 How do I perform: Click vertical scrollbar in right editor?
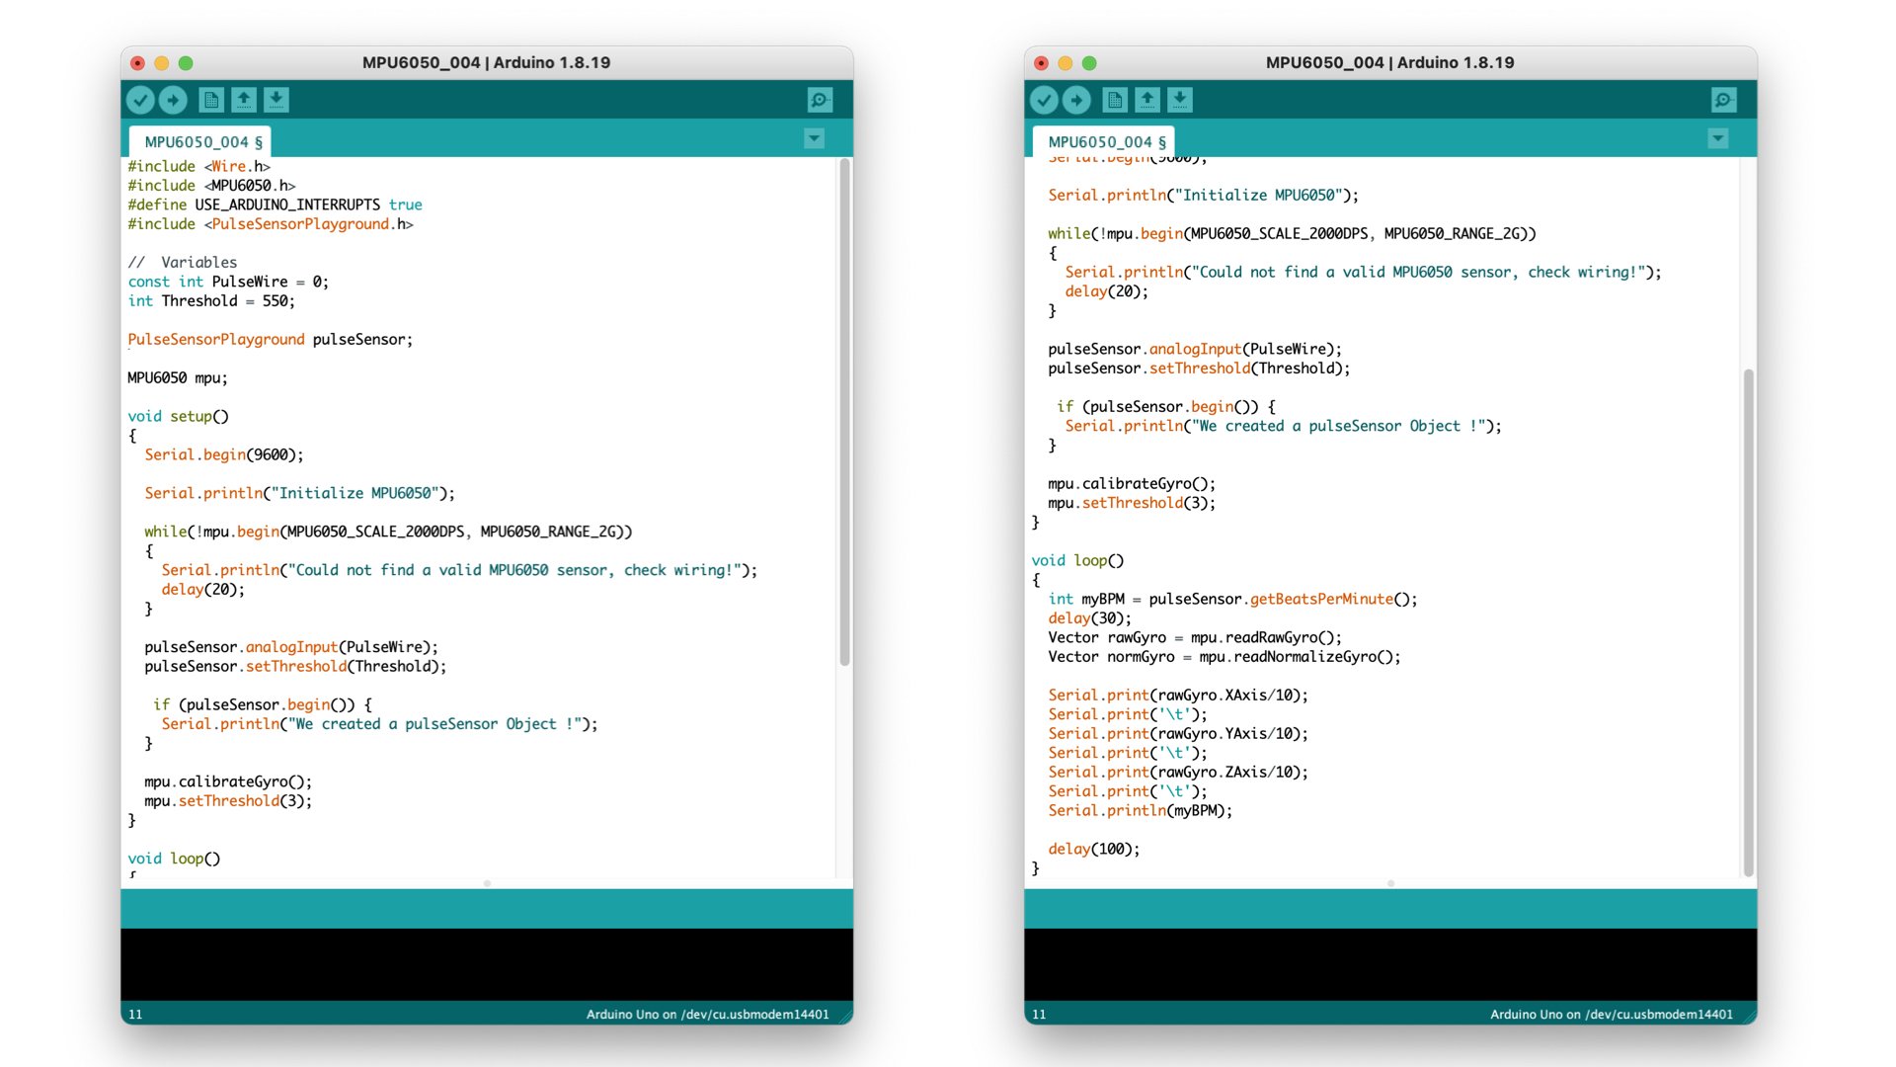point(1748,623)
